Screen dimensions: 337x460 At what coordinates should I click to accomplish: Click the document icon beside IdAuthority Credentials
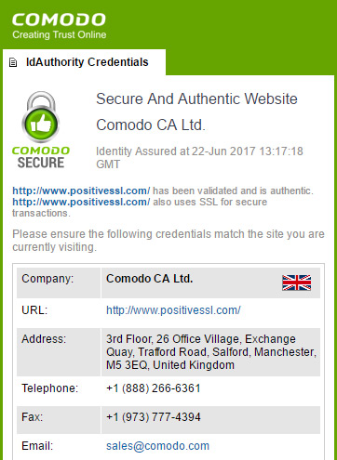pyautogui.click(x=13, y=62)
